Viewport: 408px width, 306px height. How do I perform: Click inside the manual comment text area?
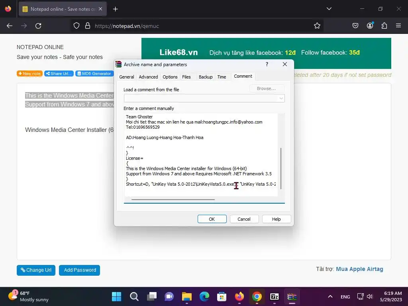click(201, 155)
